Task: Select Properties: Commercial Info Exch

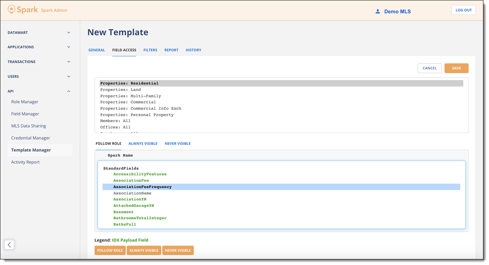Action: click(281, 108)
